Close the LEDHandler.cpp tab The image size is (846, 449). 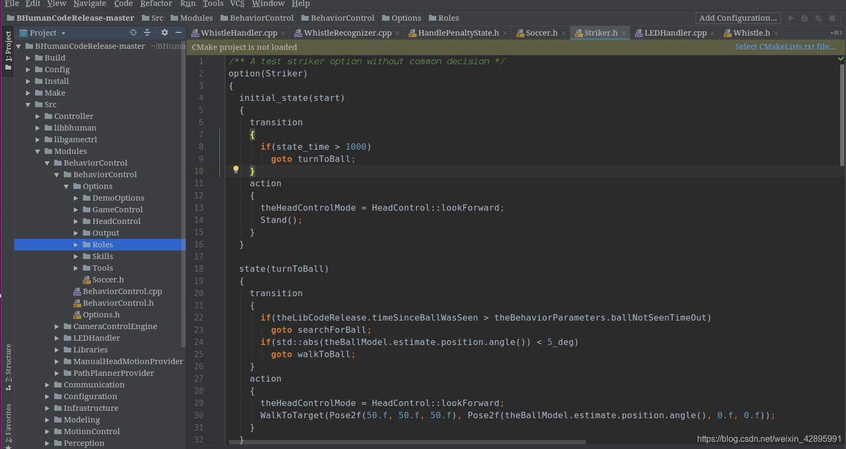pos(712,33)
